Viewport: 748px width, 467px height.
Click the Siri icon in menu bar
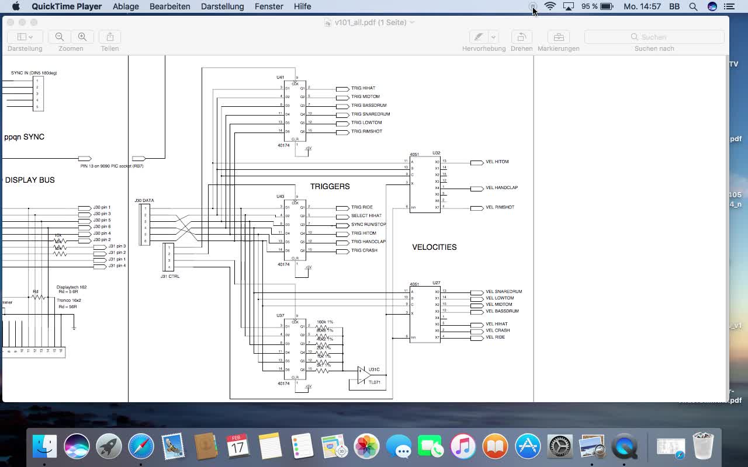[x=712, y=6]
